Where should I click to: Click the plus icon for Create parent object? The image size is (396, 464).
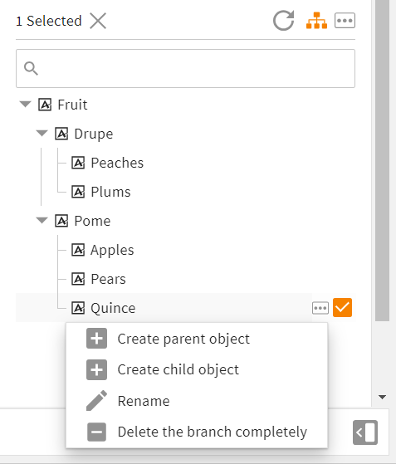[x=96, y=338]
